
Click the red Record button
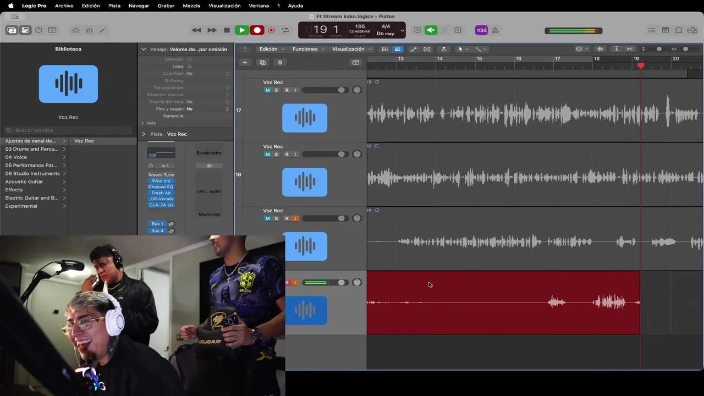click(257, 30)
